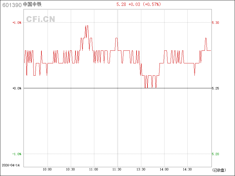Click the 5.20 price axis label
Image resolution: width=235 pixels, height=176 pixels.
[215, 154]
